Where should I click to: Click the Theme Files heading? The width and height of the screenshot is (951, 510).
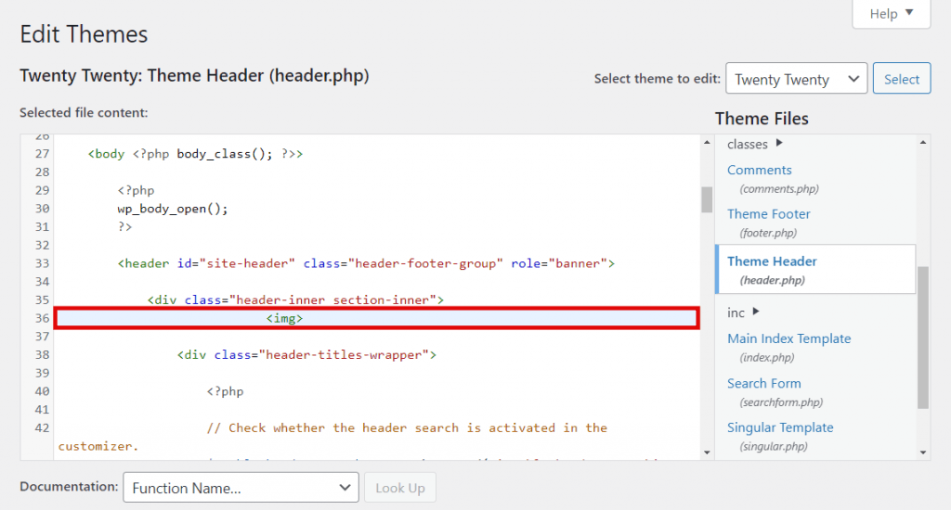point(762,119)
